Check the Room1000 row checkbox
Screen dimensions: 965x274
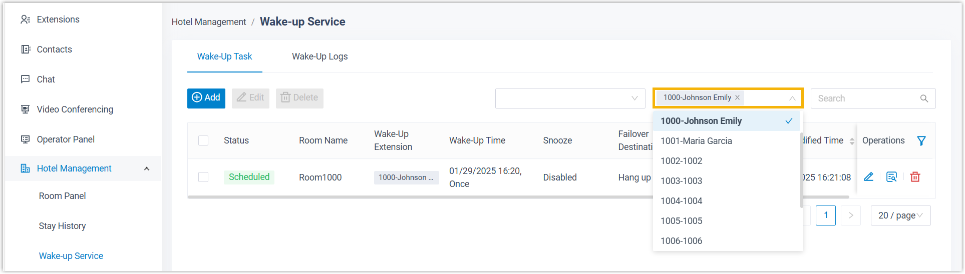click(203, 177)
